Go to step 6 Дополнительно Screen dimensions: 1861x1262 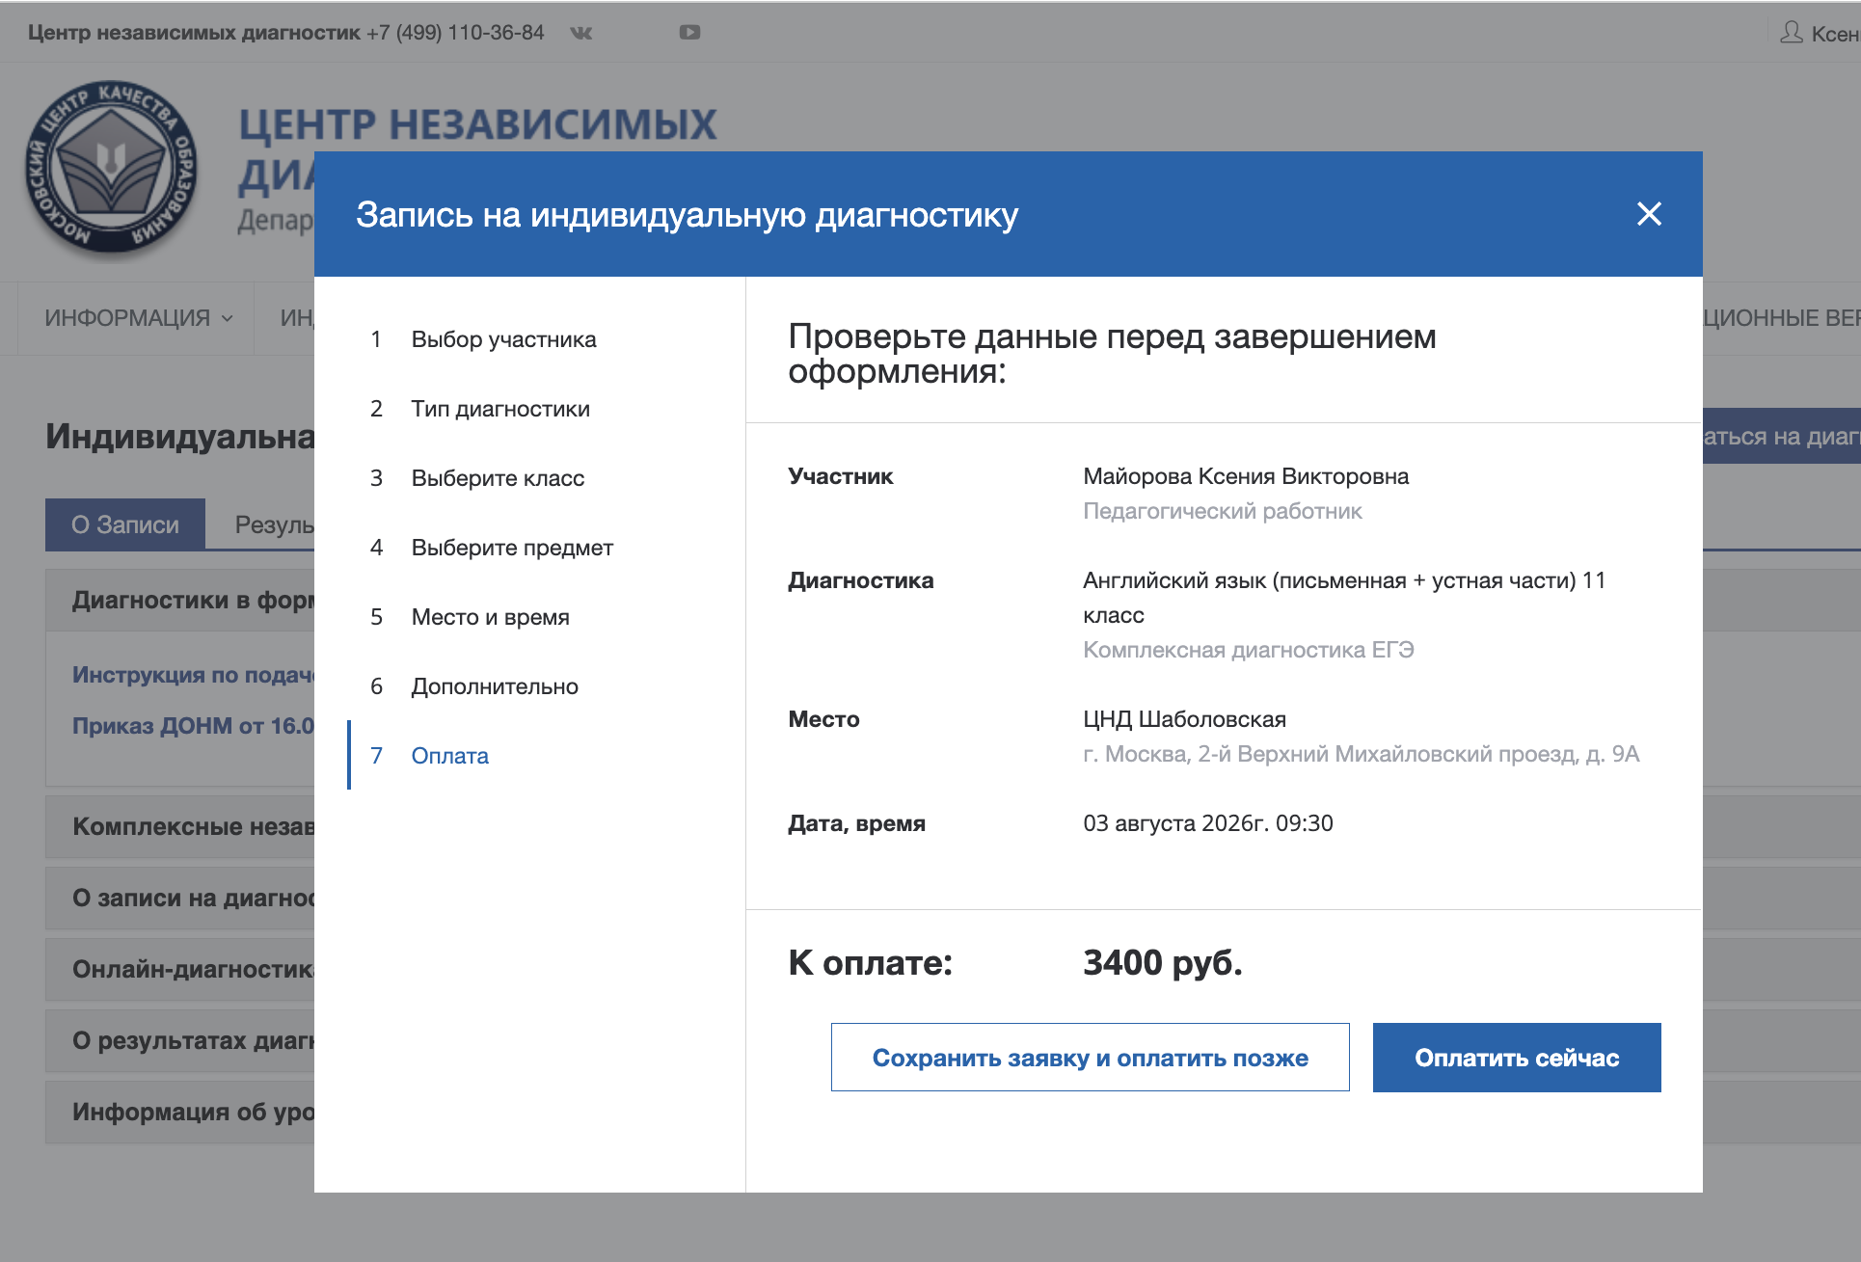click(475, 686)
